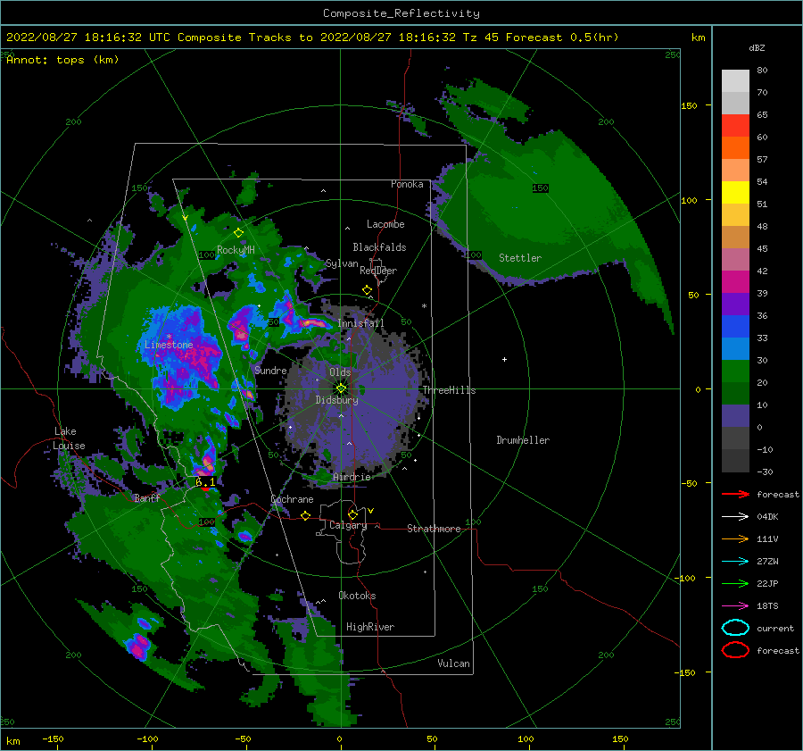Click the white 04DK arrow in legend
This screenshot has height=751, width=803.
tap(735, 517)
